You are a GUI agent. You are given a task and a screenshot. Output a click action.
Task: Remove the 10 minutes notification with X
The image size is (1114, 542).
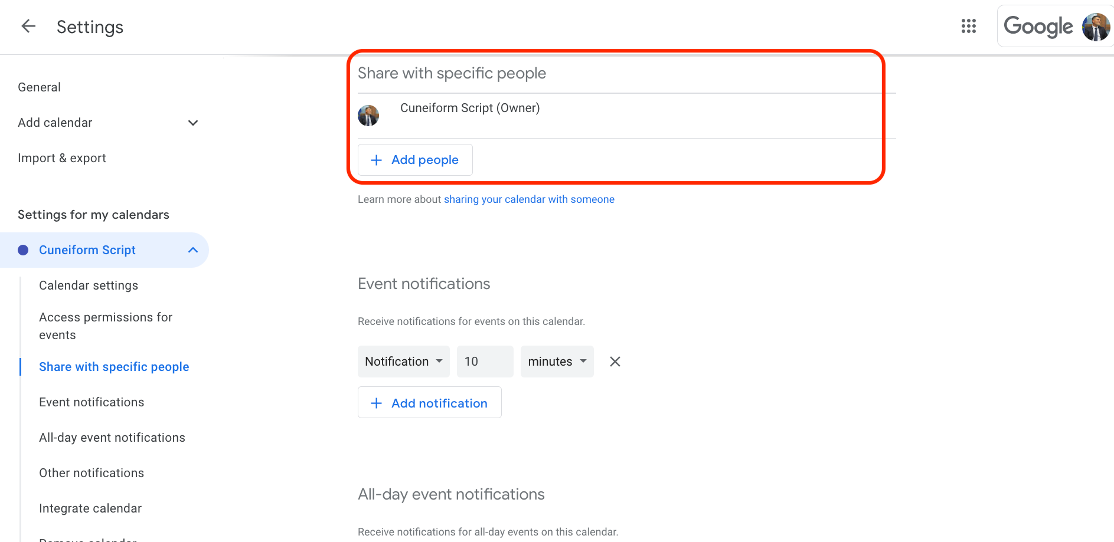coord(615,361)
